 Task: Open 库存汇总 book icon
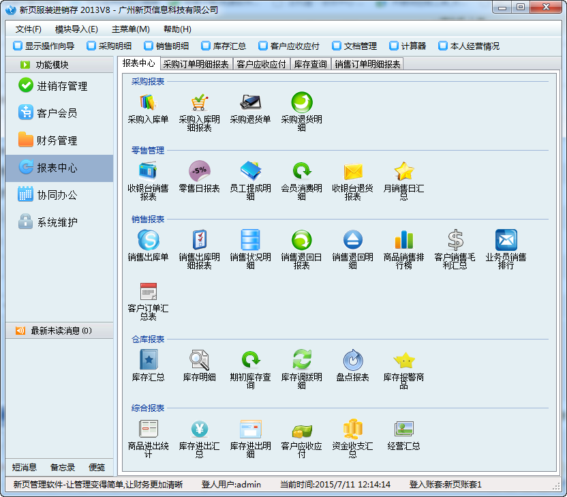coord(149,360)
